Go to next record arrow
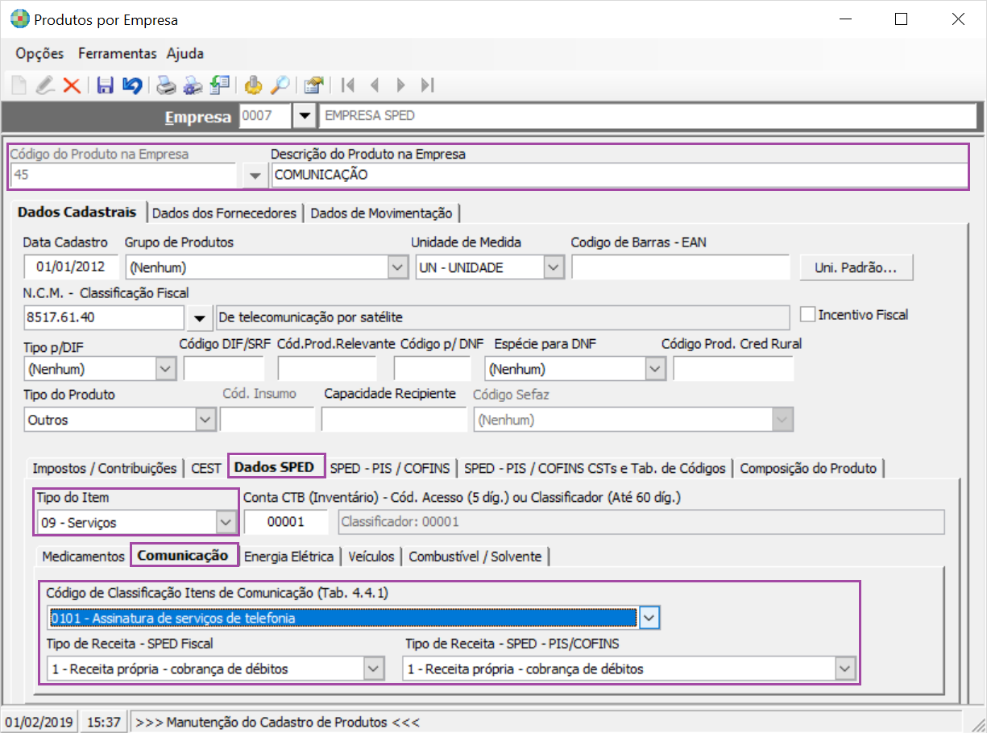 (400, 85)
